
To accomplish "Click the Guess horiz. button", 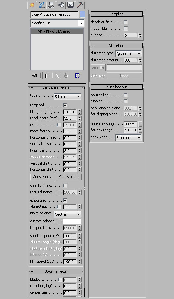I will coord(69,177).
